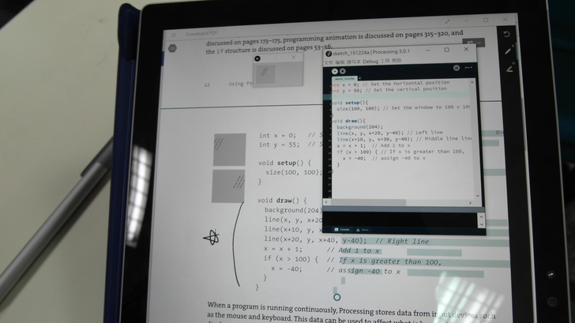
Task: Switch to the Console tab in Processing
Action: pos(342,230)
